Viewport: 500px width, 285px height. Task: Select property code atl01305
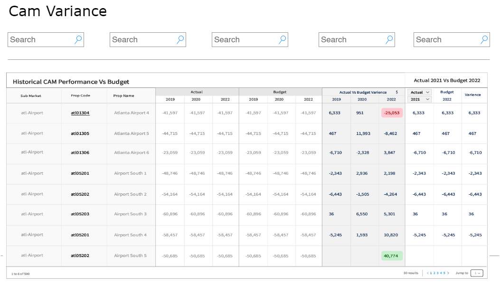pyautogui.click(x=80, y=133)
